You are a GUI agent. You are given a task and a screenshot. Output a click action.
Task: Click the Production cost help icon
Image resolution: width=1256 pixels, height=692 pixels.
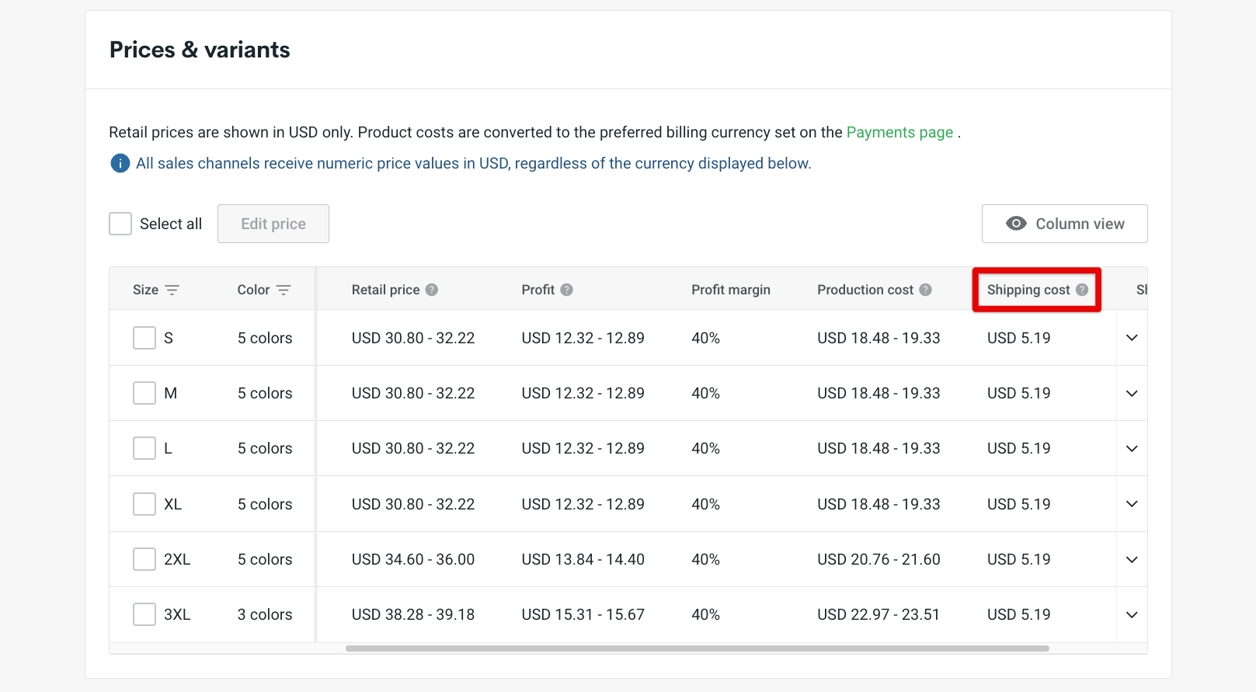pos(925,290)
